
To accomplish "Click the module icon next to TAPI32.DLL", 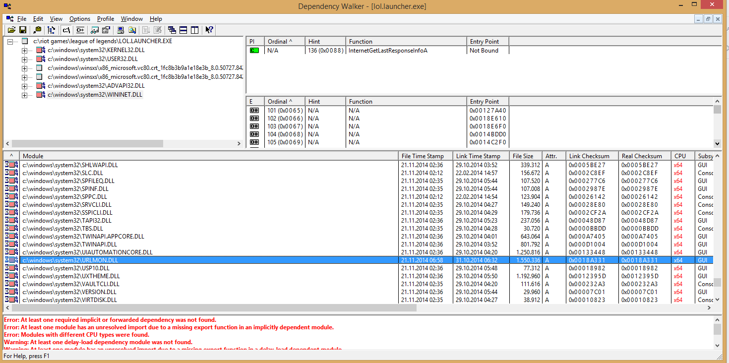I will coord(11,221).
